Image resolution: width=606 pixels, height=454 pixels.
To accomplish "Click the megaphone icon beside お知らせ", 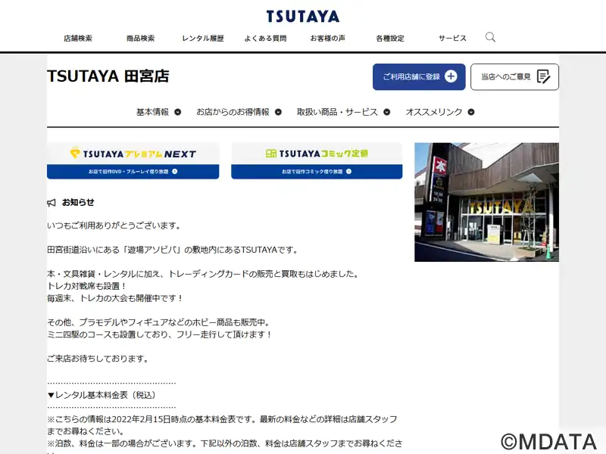I will click(x=52, y=203).
